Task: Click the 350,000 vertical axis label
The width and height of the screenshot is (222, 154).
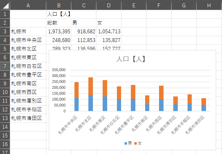Action: tap(59, 70)
